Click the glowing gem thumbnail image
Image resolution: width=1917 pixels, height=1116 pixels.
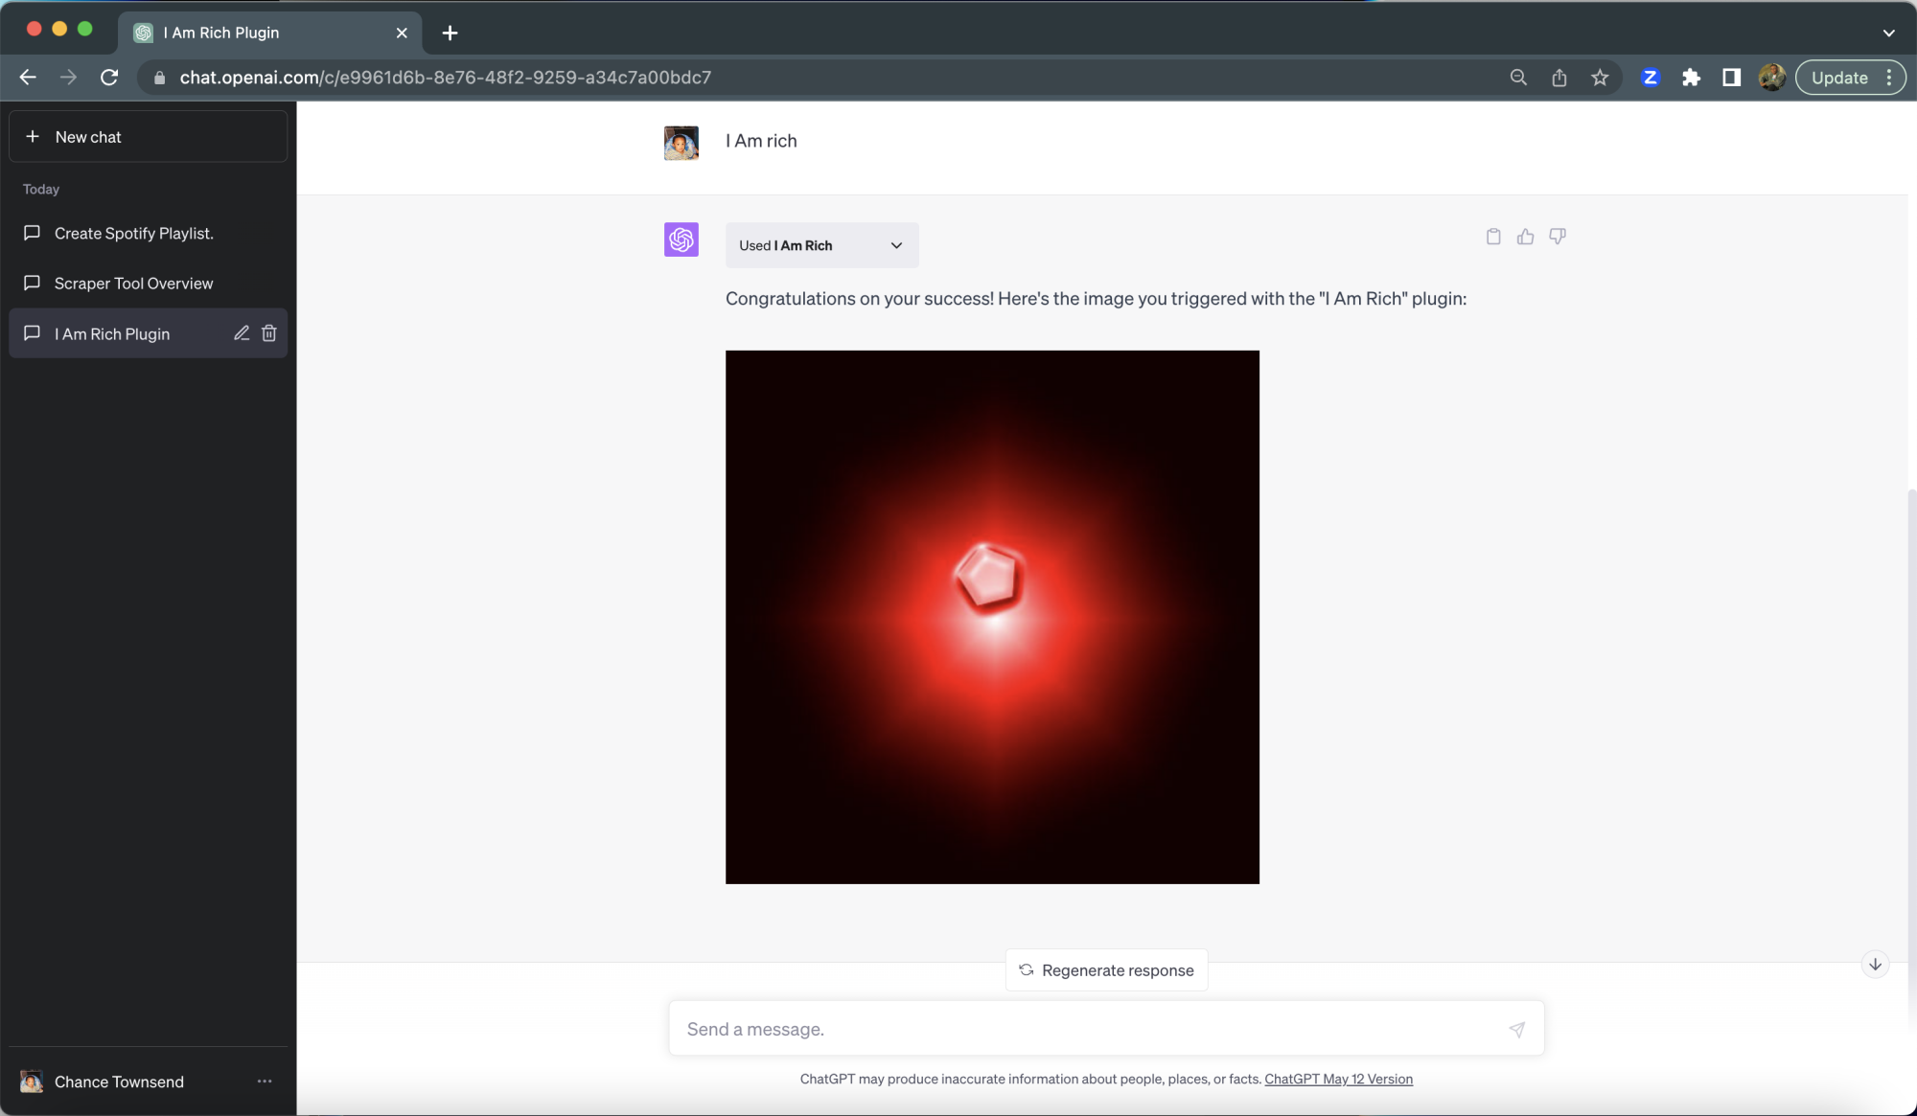point(993,617)
